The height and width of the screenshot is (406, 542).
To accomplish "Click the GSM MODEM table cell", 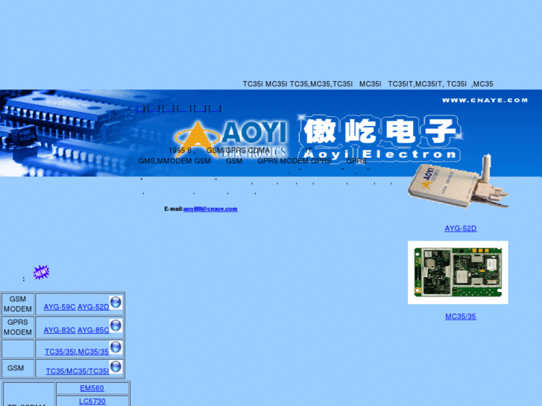I will coord(18,304).
